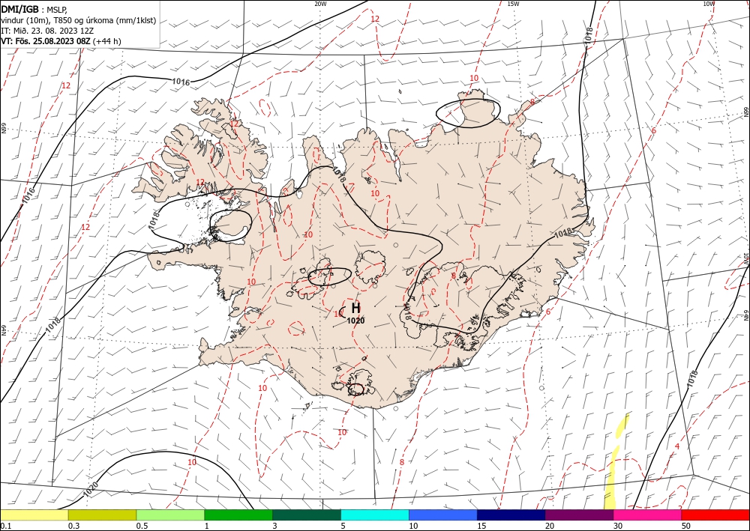Click the 'vindur (10m), T850 og úrkoma' line
This screenshot has width=750, height=531.
pos(78,20)
